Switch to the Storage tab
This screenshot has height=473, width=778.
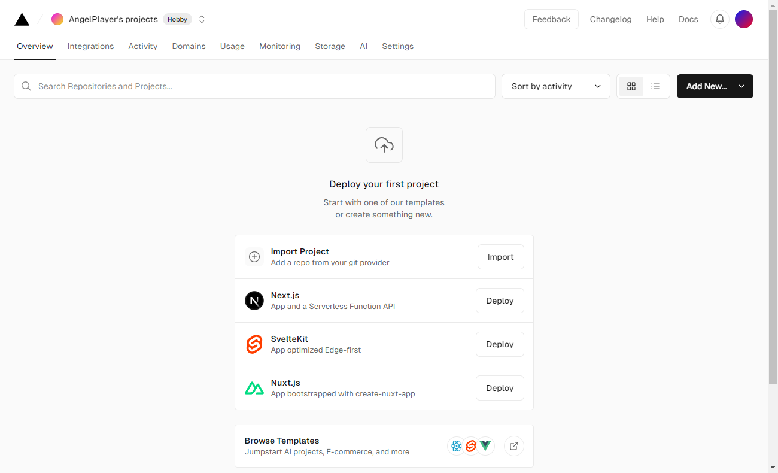pyautogui.click(x=330, y=46)
